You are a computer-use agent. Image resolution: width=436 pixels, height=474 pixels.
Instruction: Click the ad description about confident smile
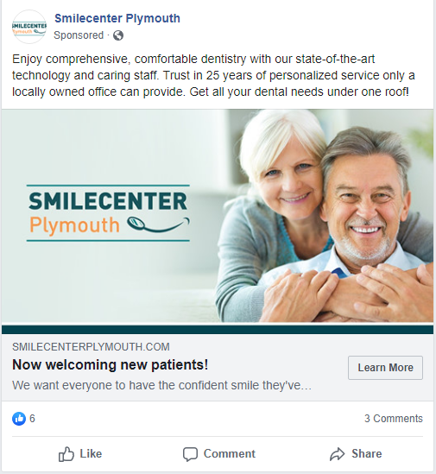(161, 385)
